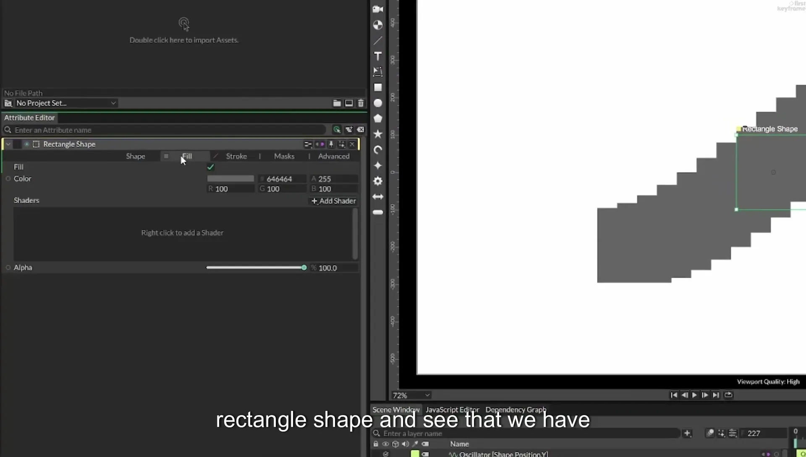Click the Add Shader button

[x=334, y=201]
